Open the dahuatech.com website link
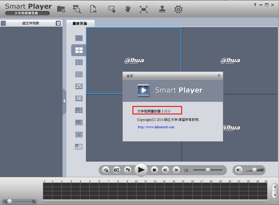Viewport: 279px width, 205px height. [156, 127]
